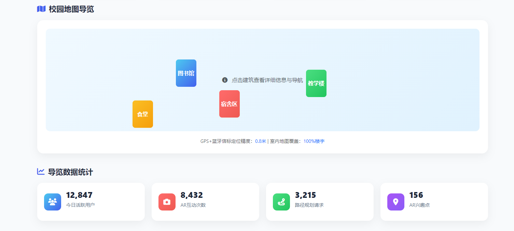This screenshot has width=514, height=231.
Task: Click the red camera icon for AR互动次数
Action: (167, 202)
